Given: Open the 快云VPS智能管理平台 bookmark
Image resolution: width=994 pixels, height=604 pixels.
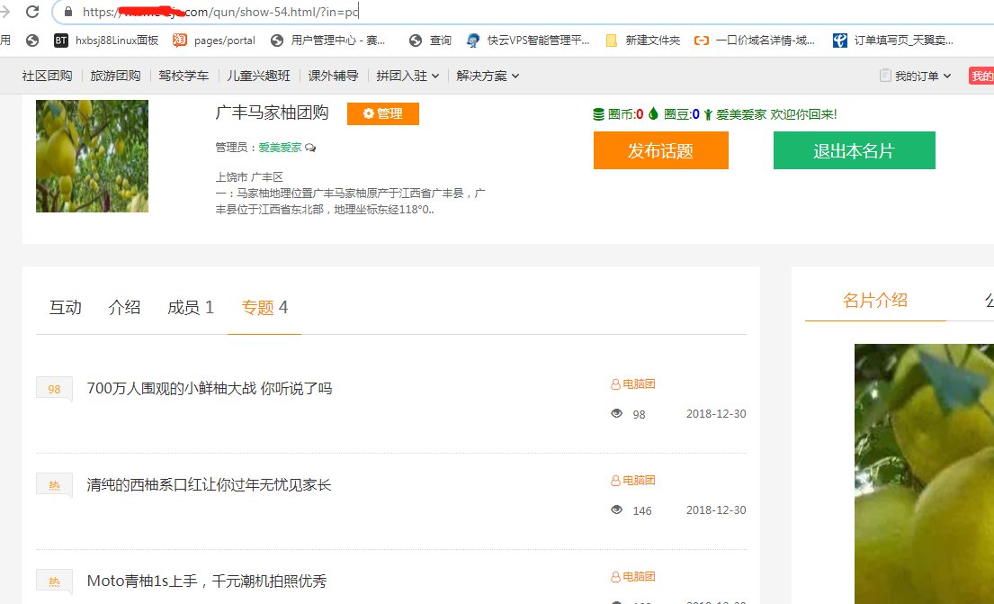Looking at the screenshot, I should click(529, 41).
